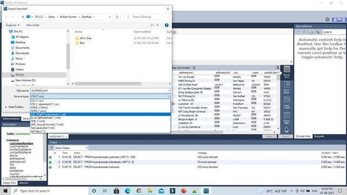Click the Search Desktop box
This screenshot has width=347, height=195.
(x=146, y=17)
